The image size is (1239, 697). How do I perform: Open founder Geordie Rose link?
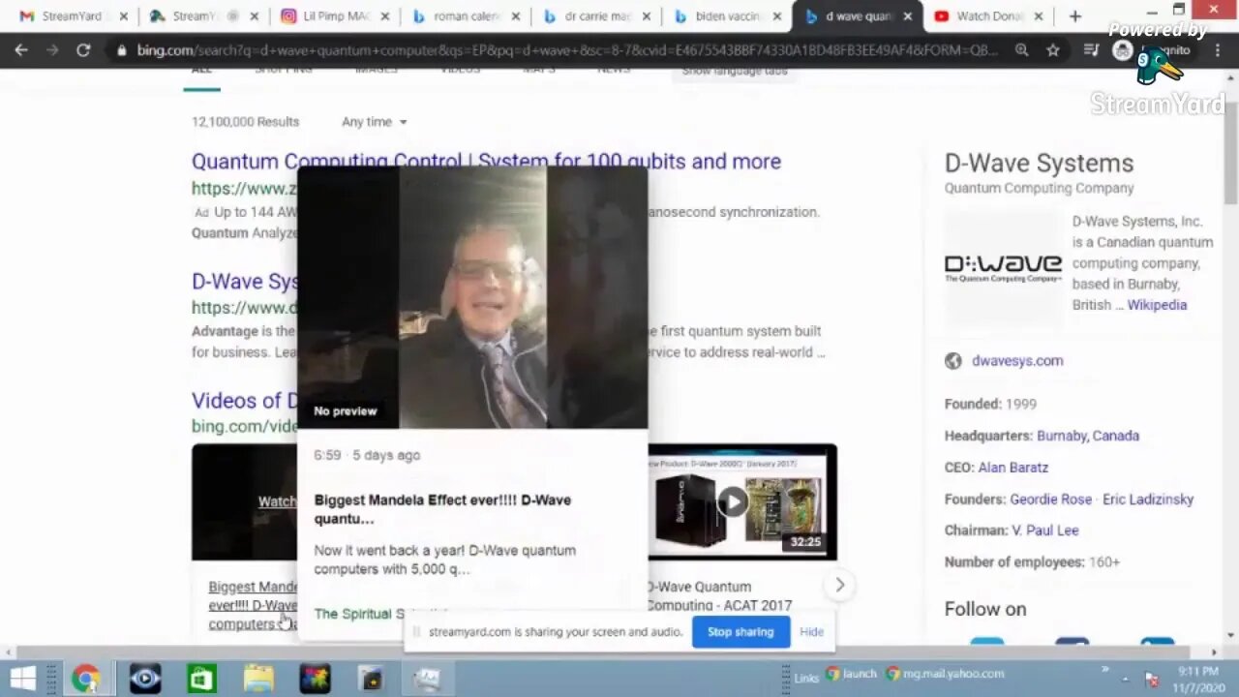(1050, 500)
